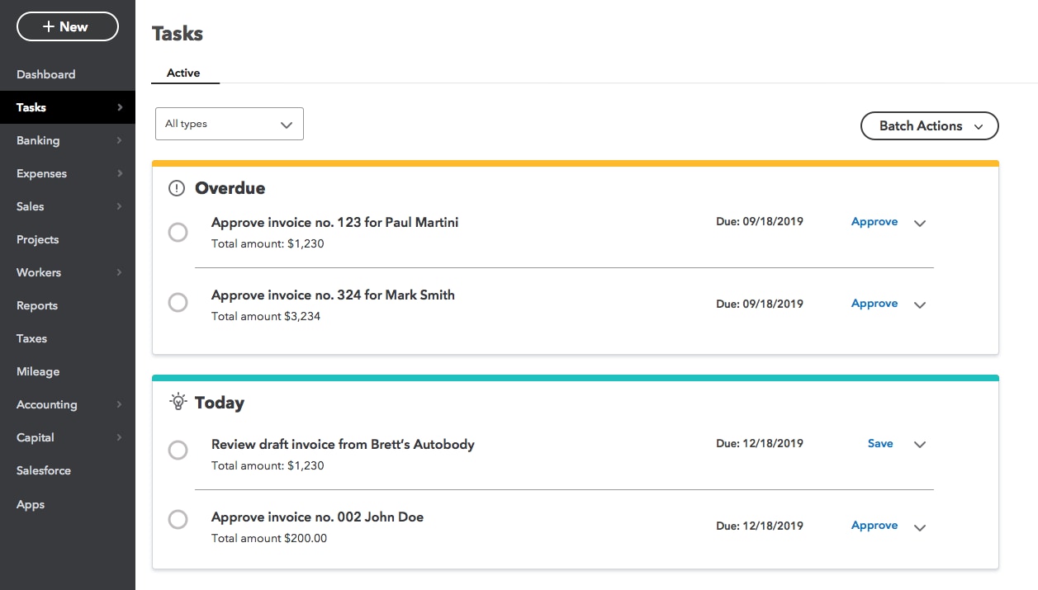The image size is (1038, 590).
Task: Open task 'Approve invoice no. 123 for Paul Martini'
Action: point(334,222)
